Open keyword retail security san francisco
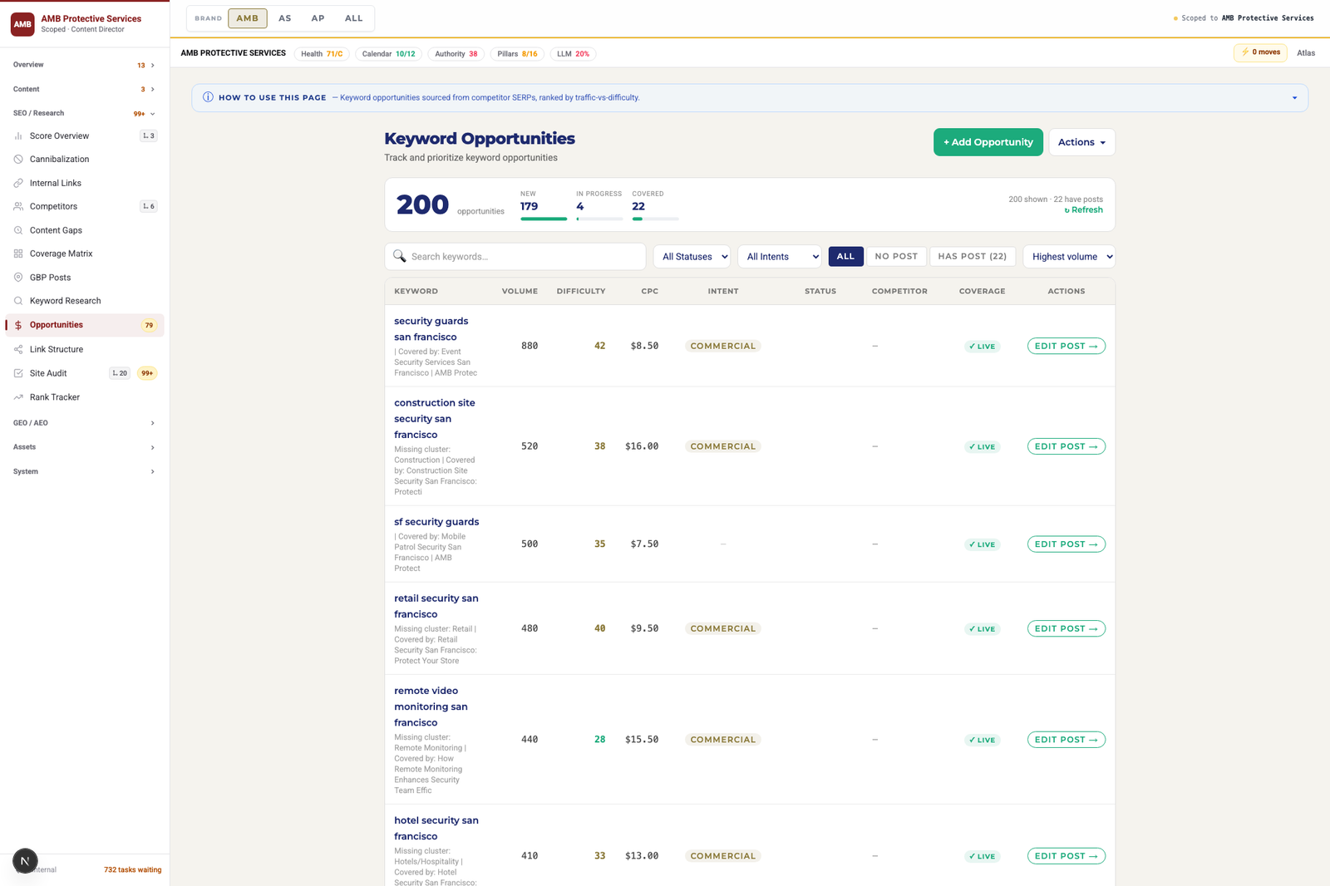 [x=436, y=606]
